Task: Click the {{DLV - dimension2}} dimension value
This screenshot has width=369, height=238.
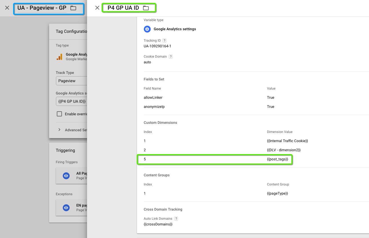Action: point(284,150)
